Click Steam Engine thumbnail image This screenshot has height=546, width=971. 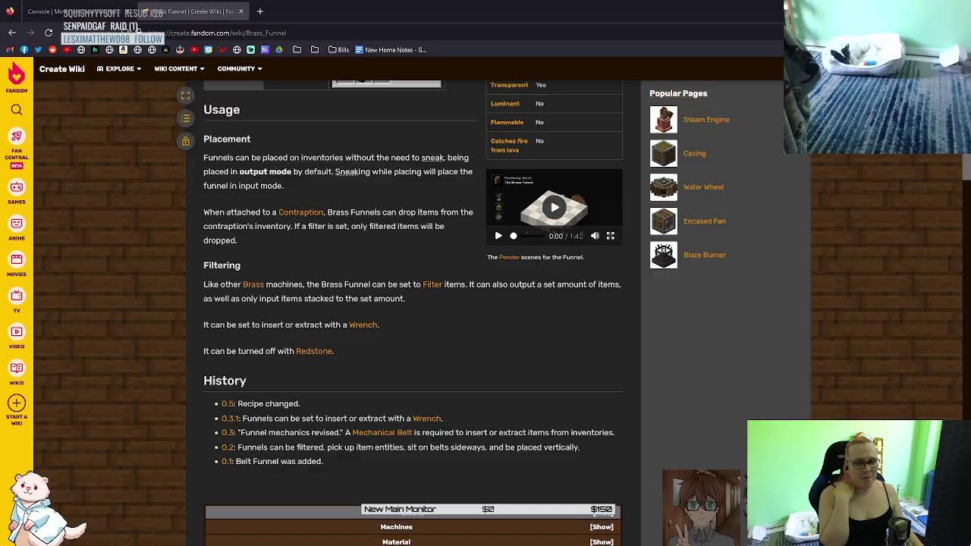pos(664,119)
